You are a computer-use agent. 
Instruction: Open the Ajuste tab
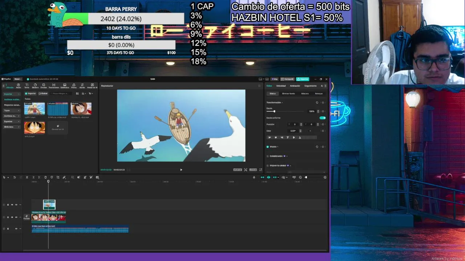click(x=82, y=86)
